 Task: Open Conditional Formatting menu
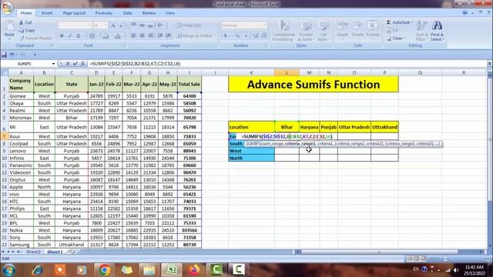coord(283,31)
